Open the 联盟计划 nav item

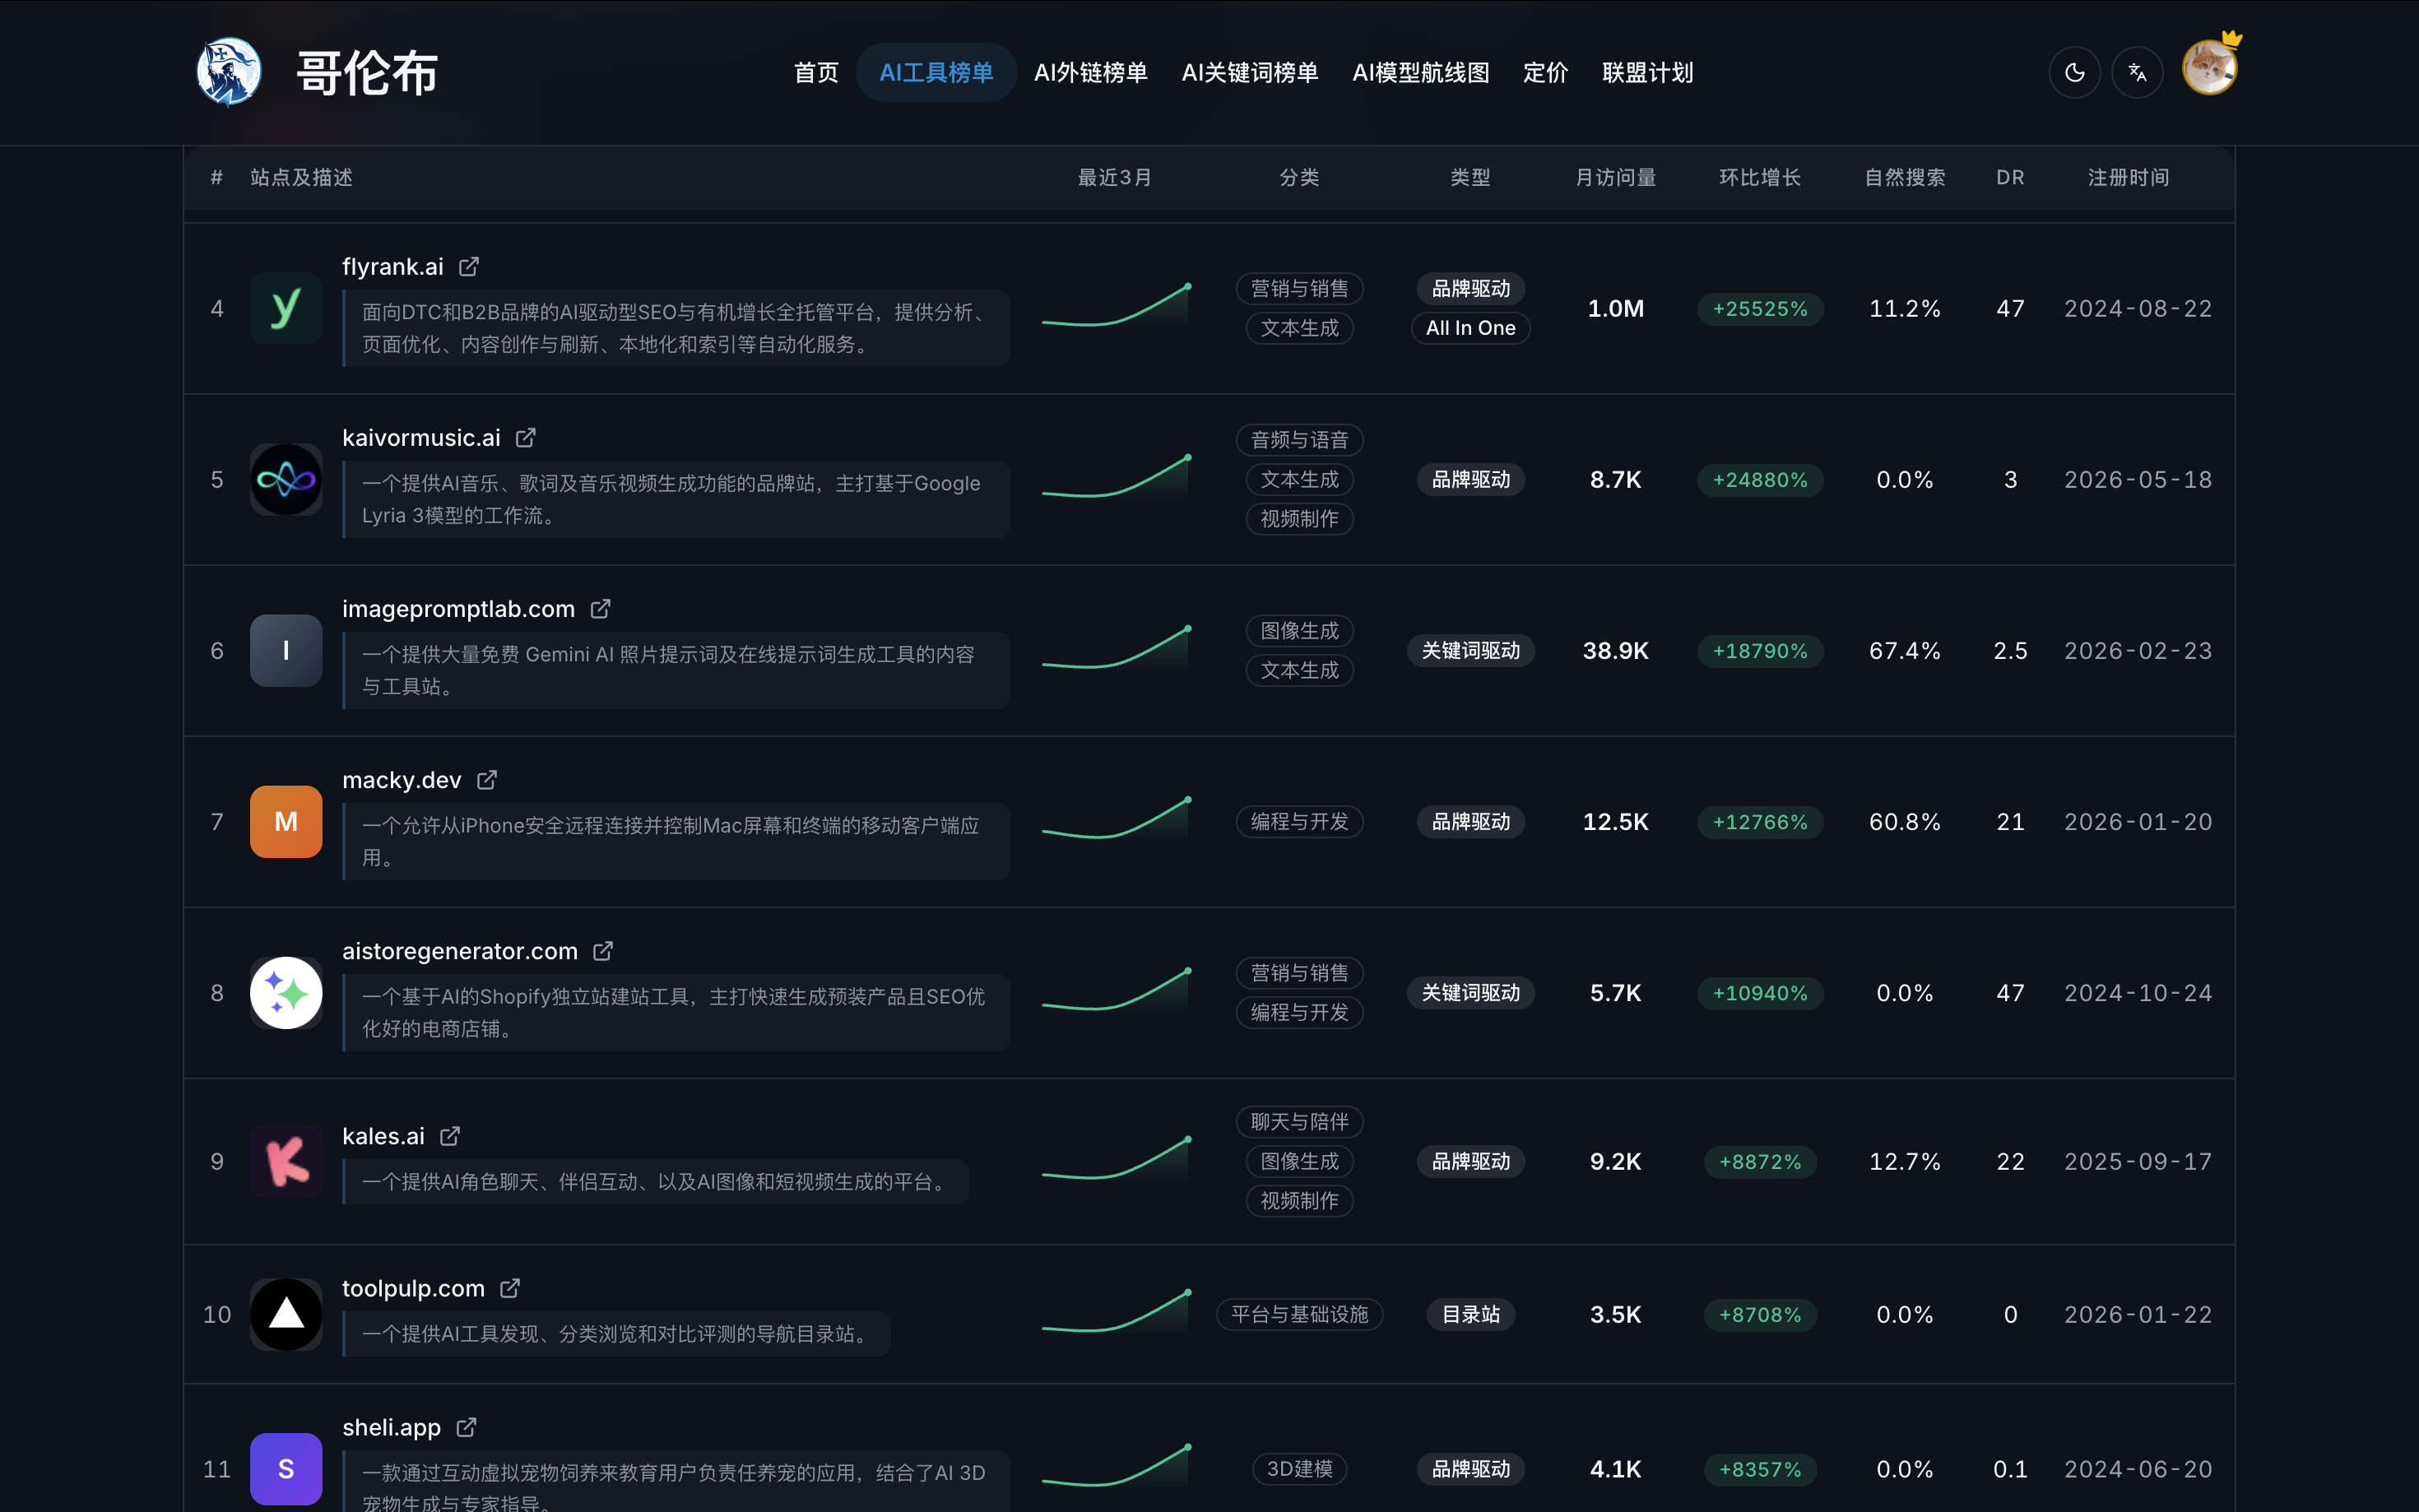(1647, 72)
